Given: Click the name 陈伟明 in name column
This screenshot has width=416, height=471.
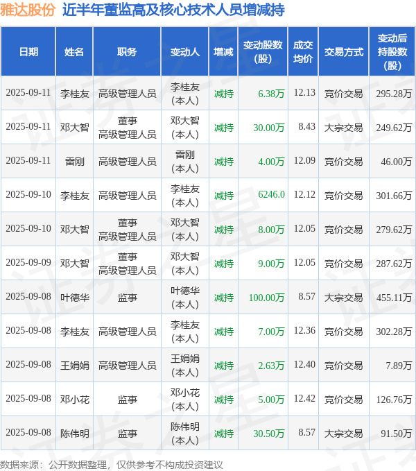Looking at the screenshot, I should (x=74, y=433).
